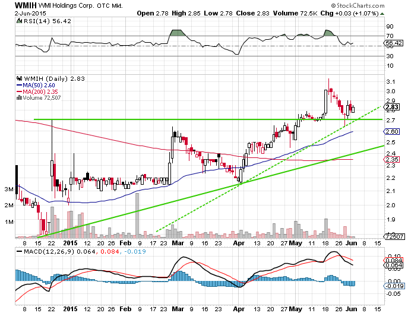Click the black 0.064 tag on the MACD axis
408x313 pixels.
(393, 265)
